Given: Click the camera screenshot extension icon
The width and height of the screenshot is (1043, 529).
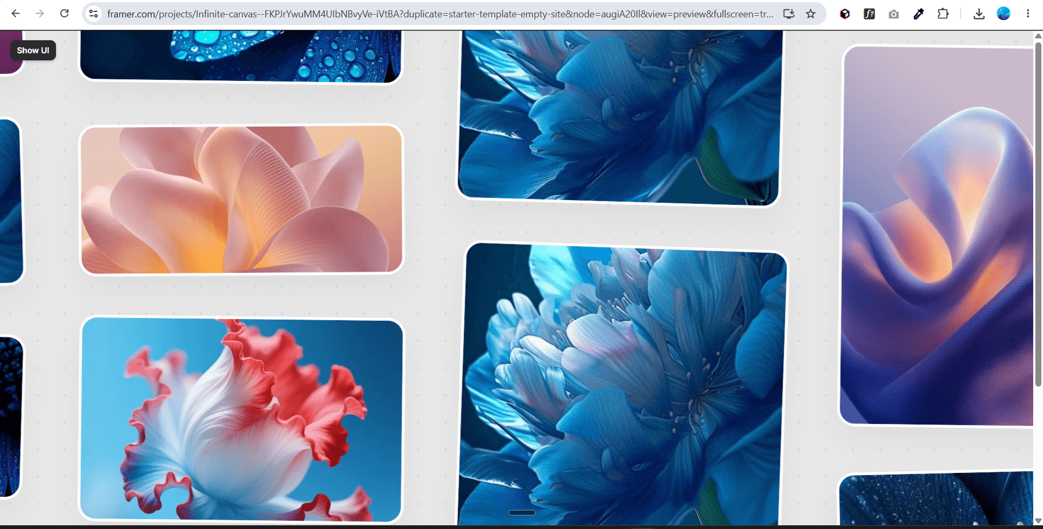Looking at the screenshot, I should pyautogui.click(x=894, y=14).
